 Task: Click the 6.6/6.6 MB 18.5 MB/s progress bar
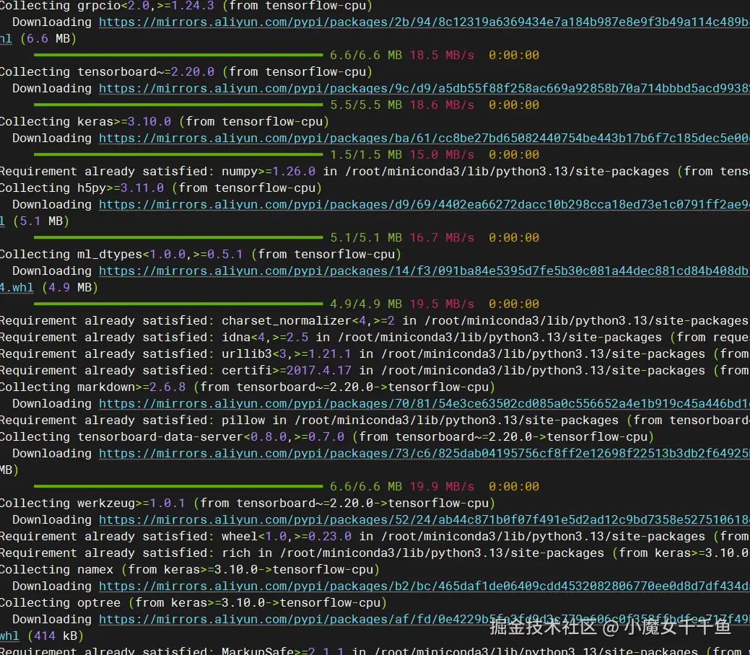[x=178, y=55]
